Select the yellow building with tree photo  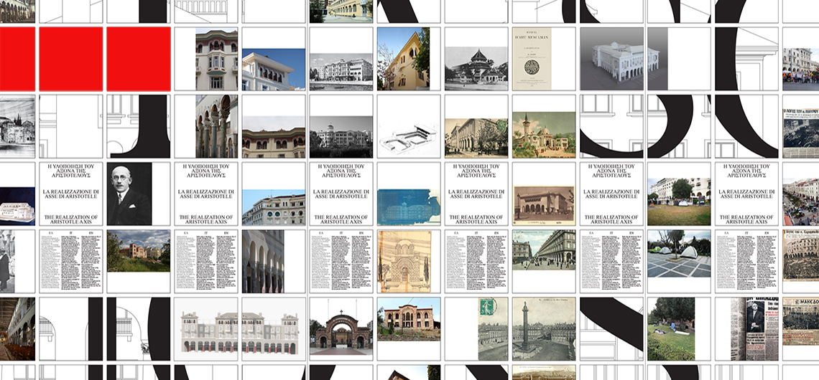click(x=403, y=59)
